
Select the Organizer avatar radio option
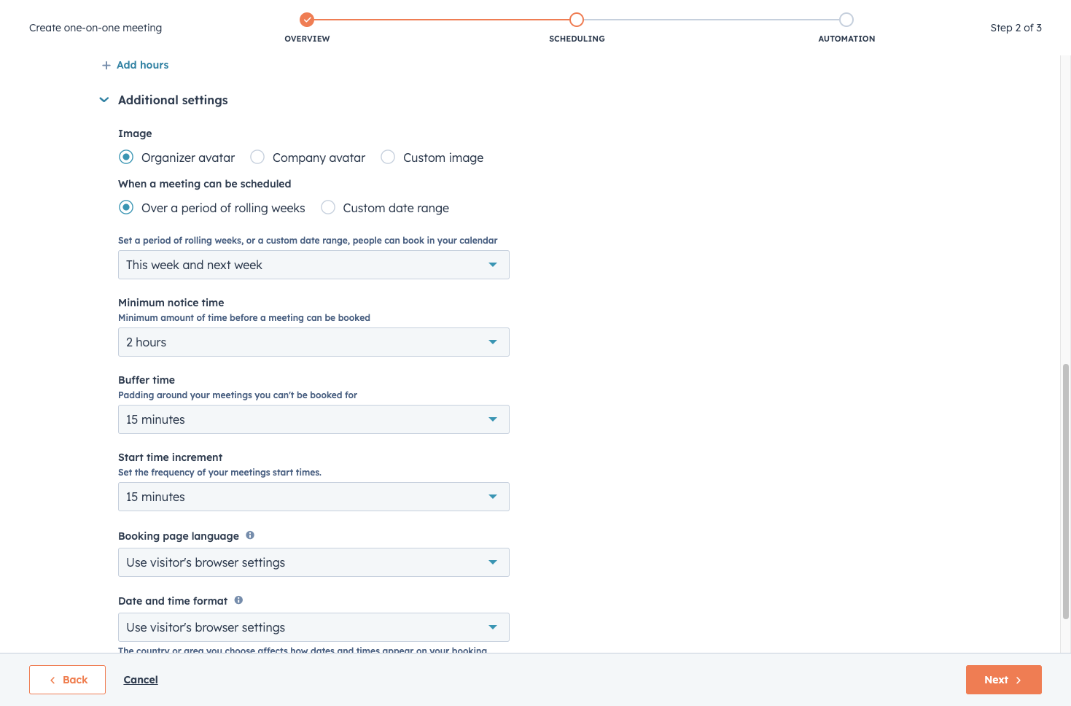point(126,157)
